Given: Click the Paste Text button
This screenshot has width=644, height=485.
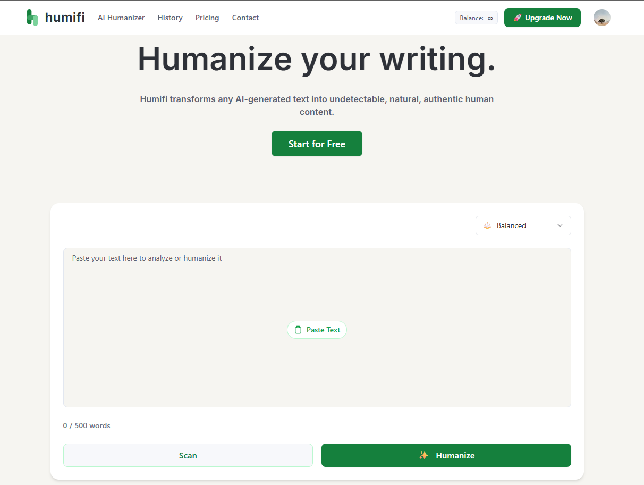Looking at the screenshot, I should click(317, 330).
